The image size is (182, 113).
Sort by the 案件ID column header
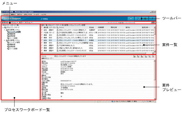(x=128, y=27)
